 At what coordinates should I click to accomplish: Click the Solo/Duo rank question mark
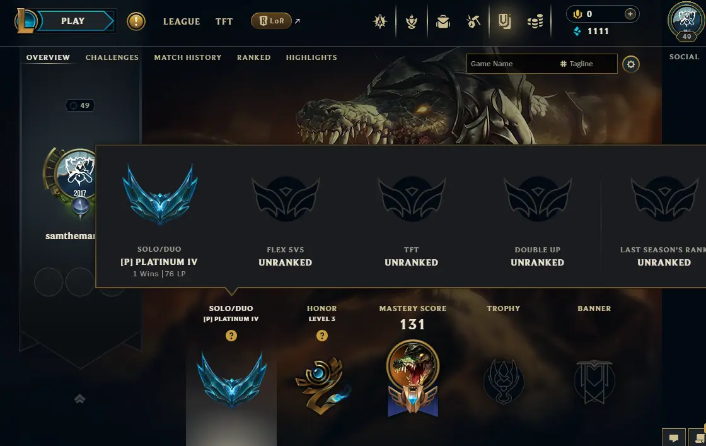click(231, 336)
